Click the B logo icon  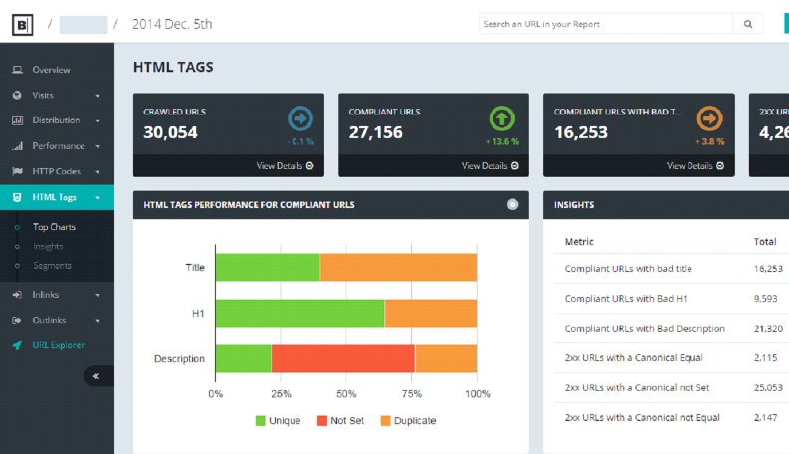(22, 24)
